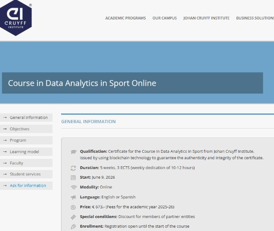The height and width of the screenshot is (231, 274).
Task: Click the page title Course in Data Analytics in Sport Online
Action: point(82,83)
